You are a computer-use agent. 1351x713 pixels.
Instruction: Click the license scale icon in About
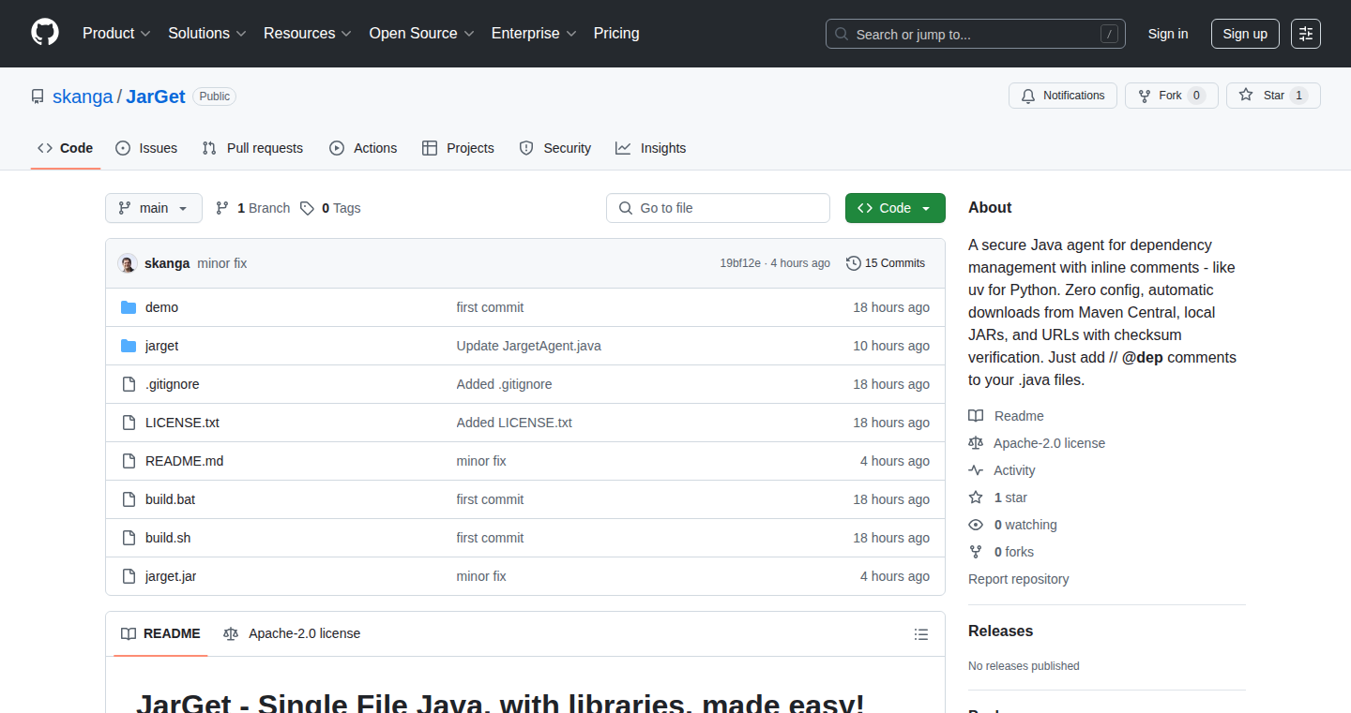(x=976, y=443)
